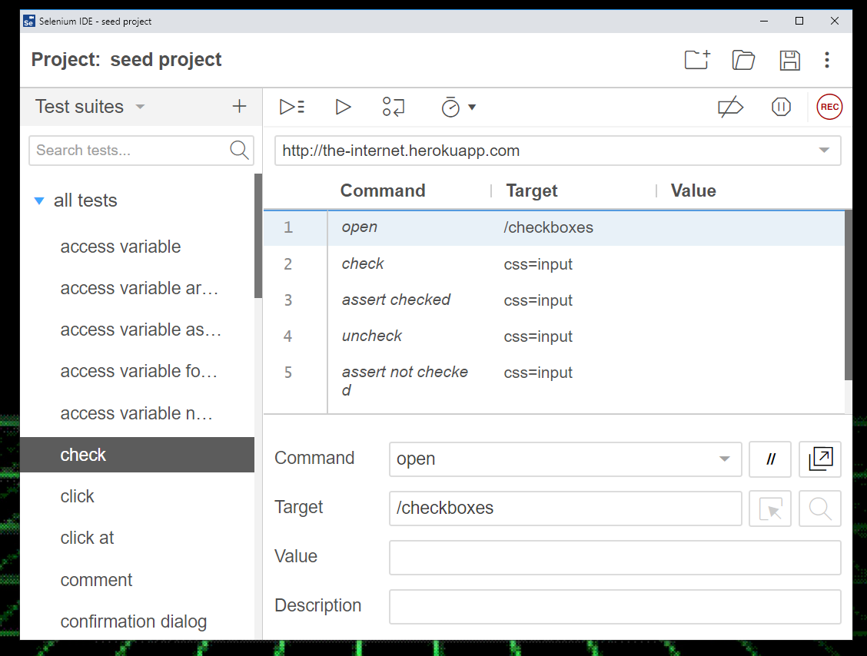867x656 pixels.
Task: Open the test execution speed control
Action: pos(458,107)
